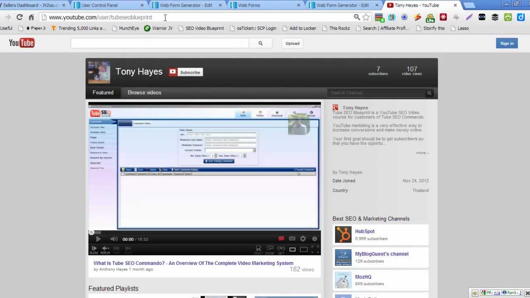The width and height of the screenshot is (530, 298).
Task: Click the Search Channel magnifier icon
Action: pos(429,93)
